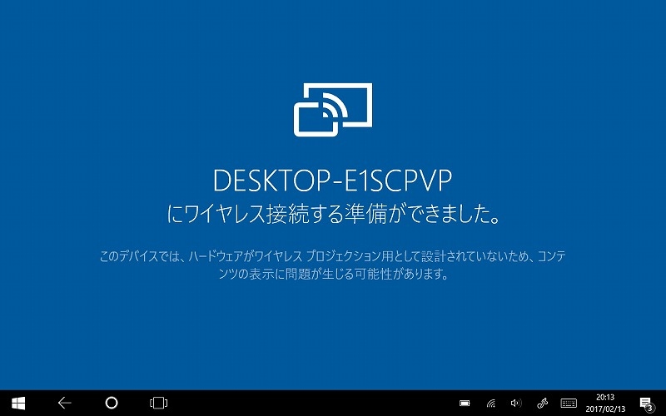Open the pen workspace tray icon
This screenshot has width=666, height=416.
542,403
